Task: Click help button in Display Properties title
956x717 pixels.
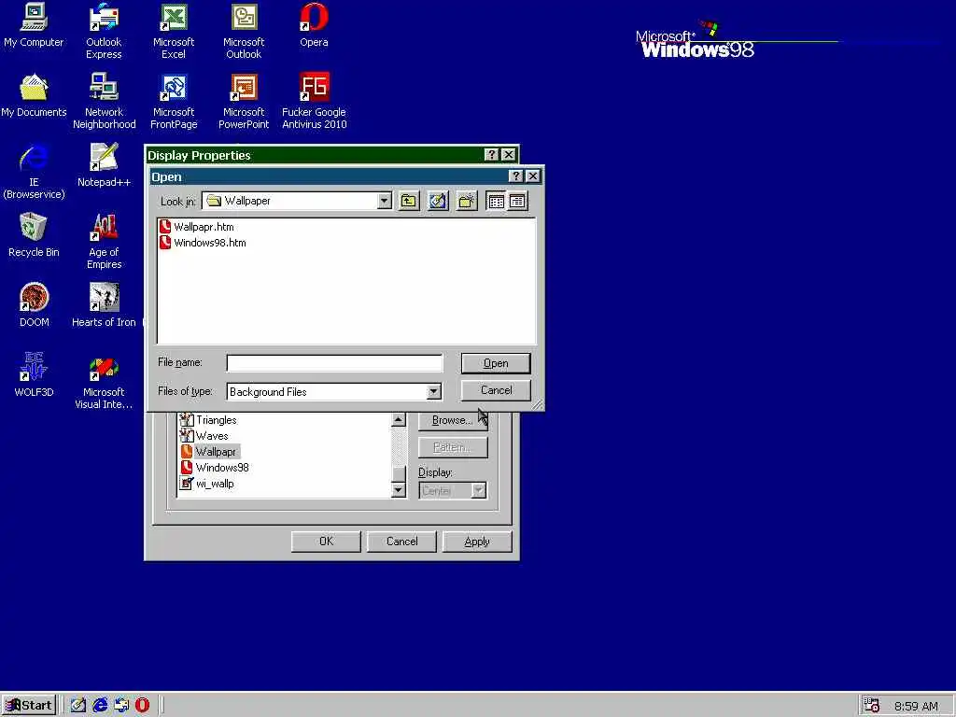Action: coord(491,155)
